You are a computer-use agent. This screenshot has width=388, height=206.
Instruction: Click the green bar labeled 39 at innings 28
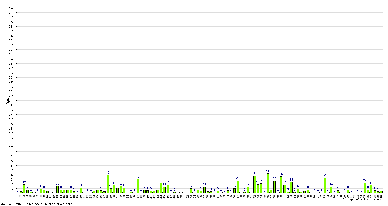pyautogui.click(x=108, y=184)
